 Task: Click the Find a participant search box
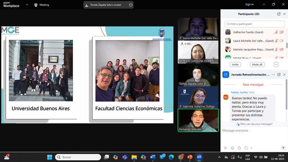(254, 24)
